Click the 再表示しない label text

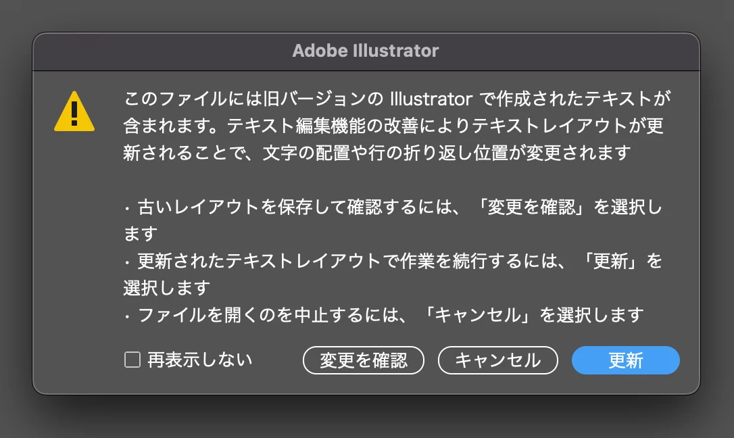pyautogui.click(x=200, y=360)
